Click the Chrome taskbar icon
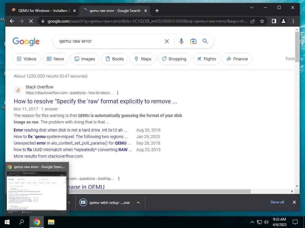Viewport: 305px width, 228px height. [37, 222]
